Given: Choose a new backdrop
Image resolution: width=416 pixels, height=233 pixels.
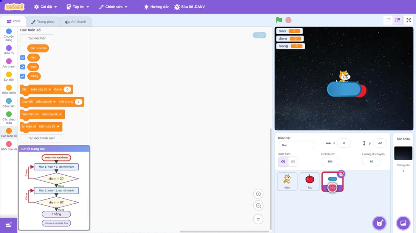Looking at the screenshot, I should [x=403, y=223].
